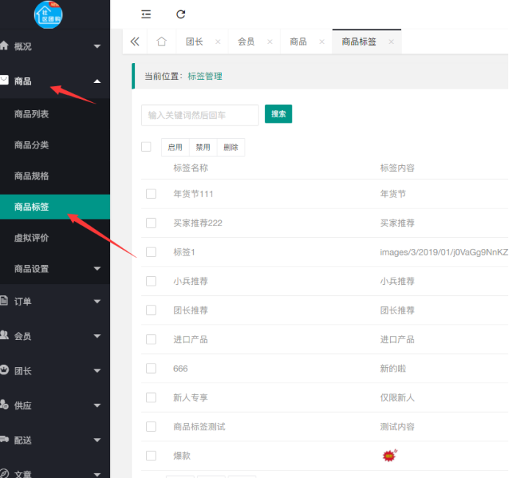This screenshot has height=478, width=509.
Task: Expand the 商品设置 submenu
Action: 55,269
